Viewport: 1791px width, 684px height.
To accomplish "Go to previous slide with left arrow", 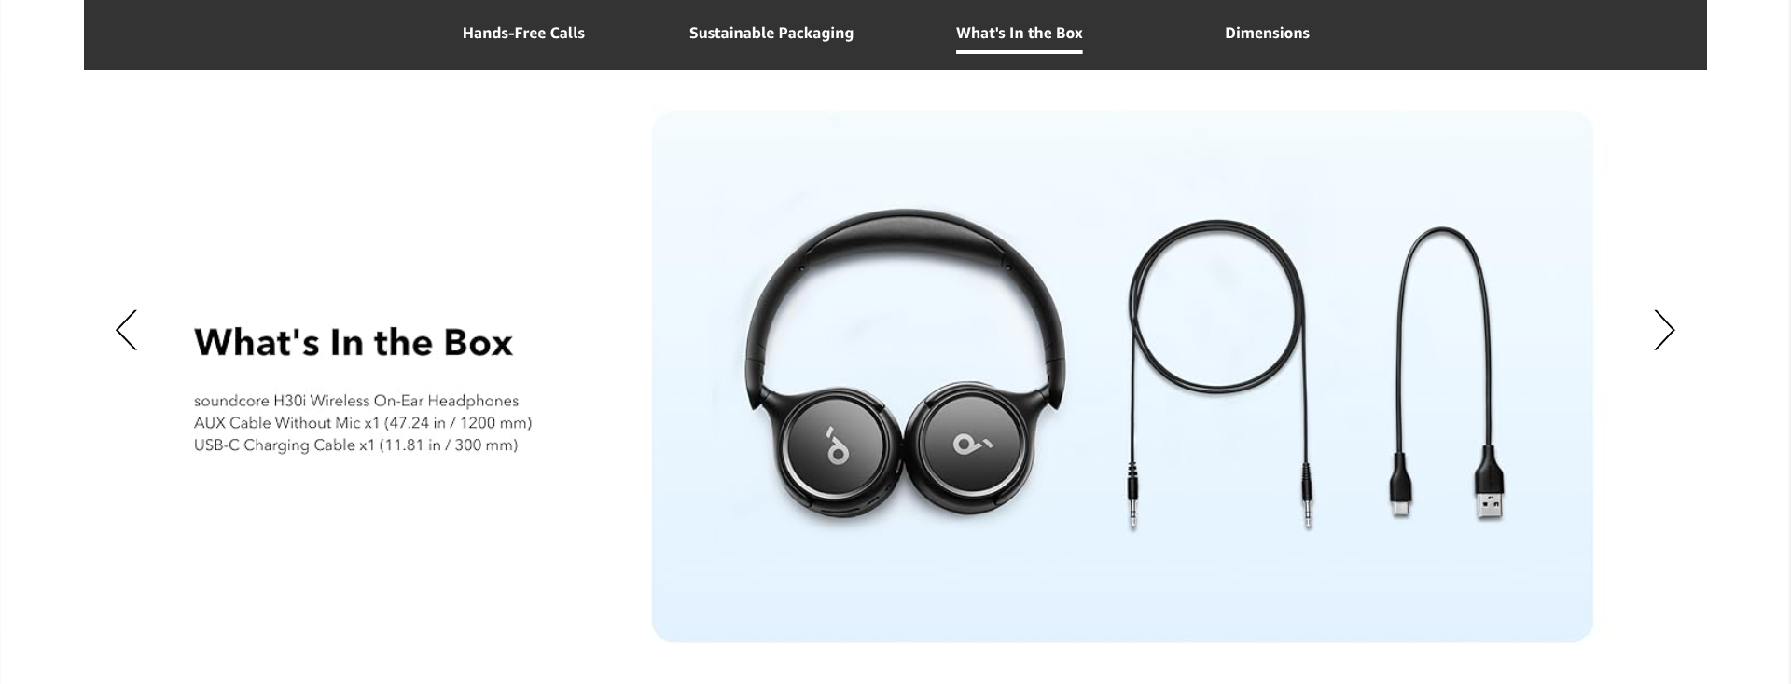I will (126, 331).
